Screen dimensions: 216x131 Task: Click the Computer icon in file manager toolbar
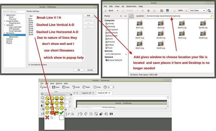[167, 11]
